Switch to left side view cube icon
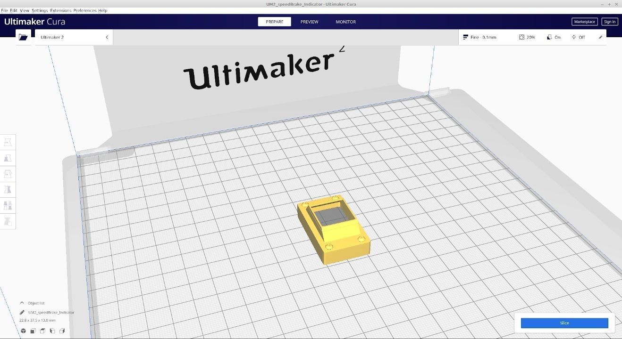 point(52,331)
